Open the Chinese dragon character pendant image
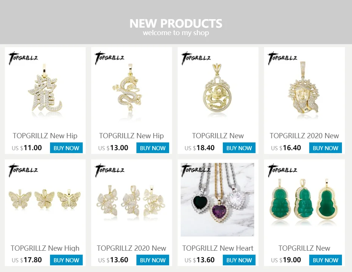Screen dimensions: 352x272 tap(45, 87)
